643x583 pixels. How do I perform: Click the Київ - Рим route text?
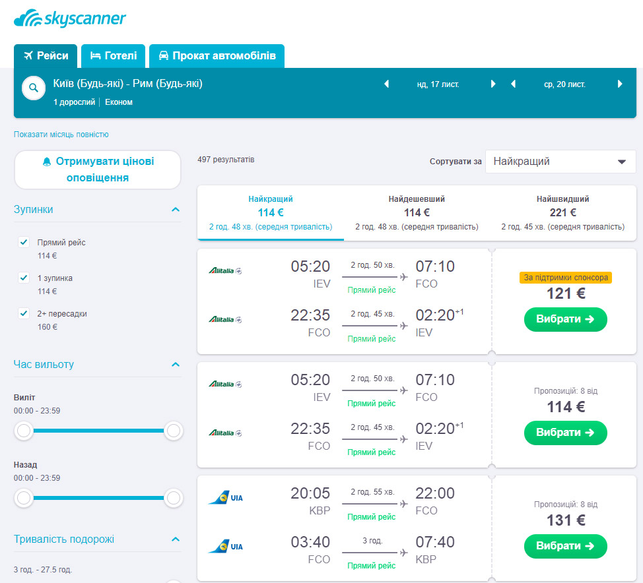click(x=127, y=84)
